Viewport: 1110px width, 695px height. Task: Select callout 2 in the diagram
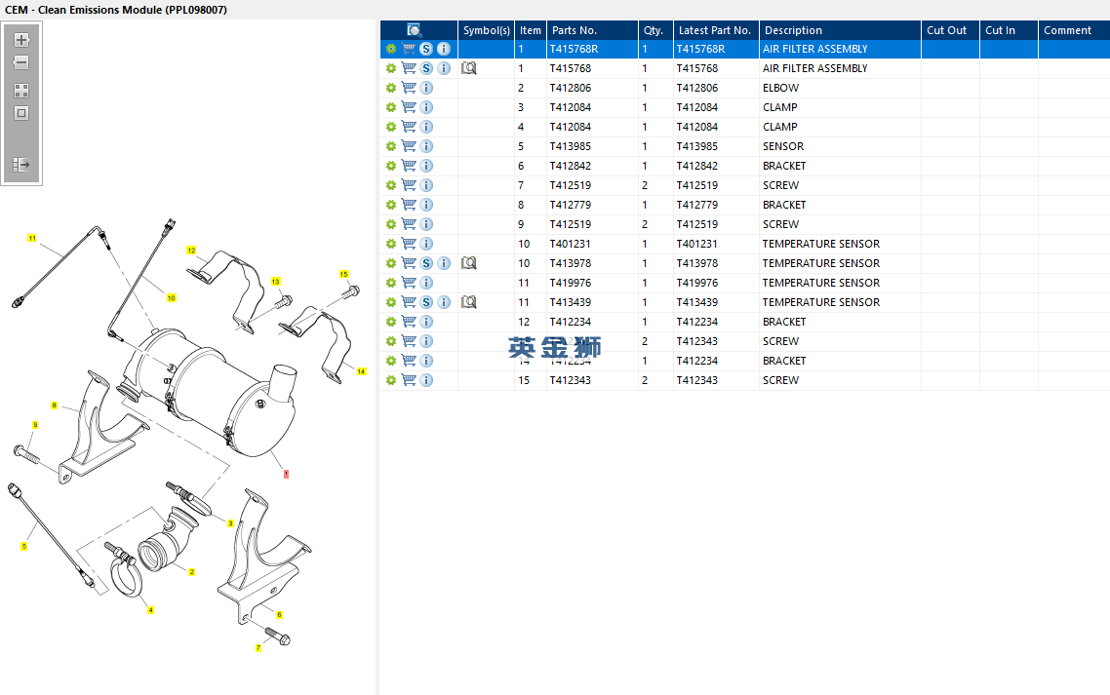191,572
